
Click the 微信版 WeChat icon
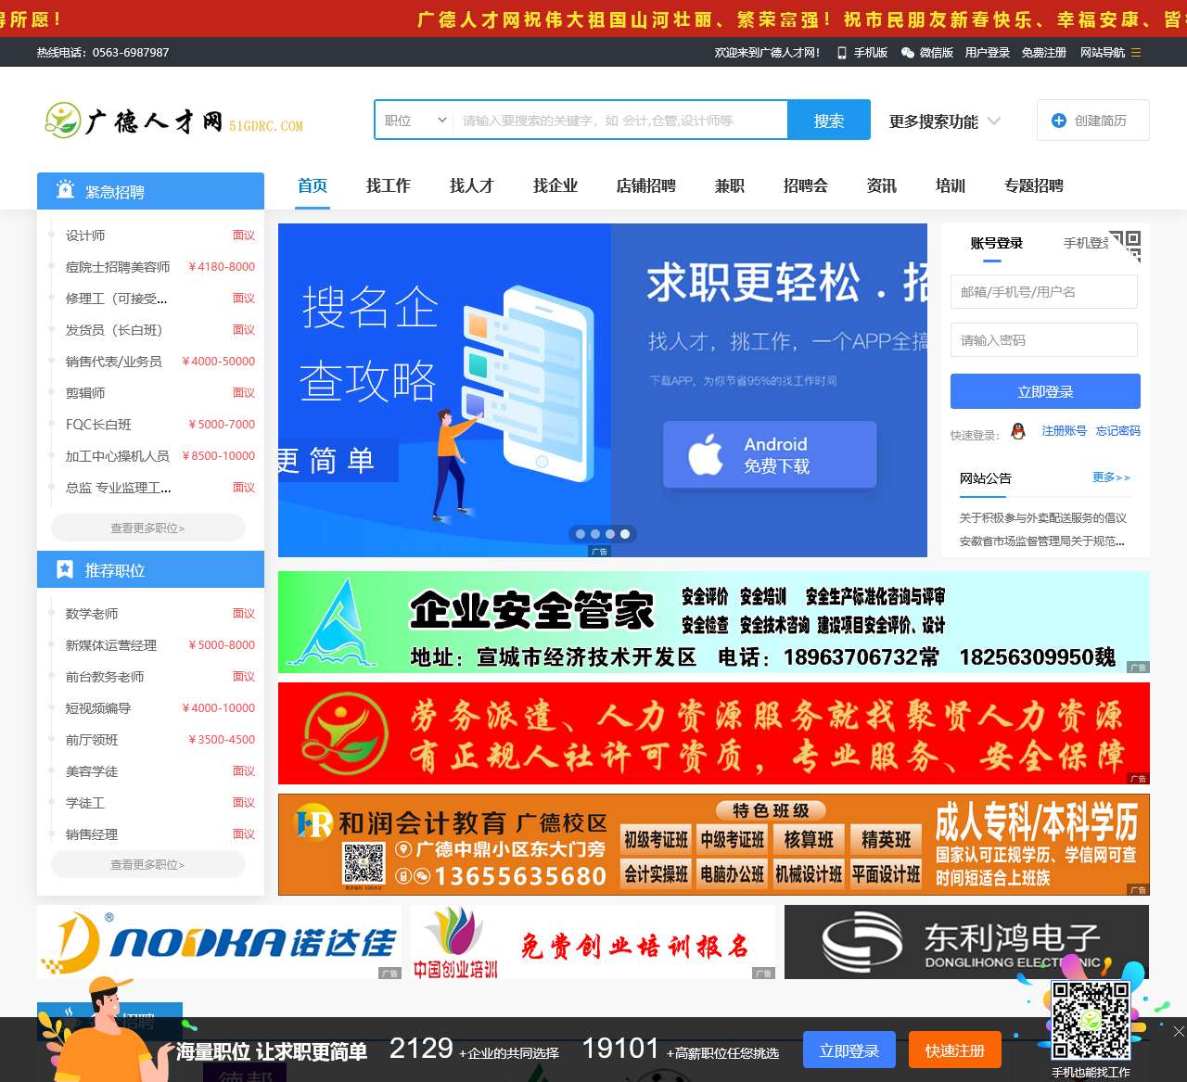point(906,53)
